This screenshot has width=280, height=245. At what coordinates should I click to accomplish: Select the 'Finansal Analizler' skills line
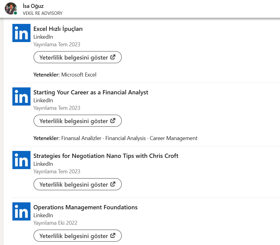81,138
